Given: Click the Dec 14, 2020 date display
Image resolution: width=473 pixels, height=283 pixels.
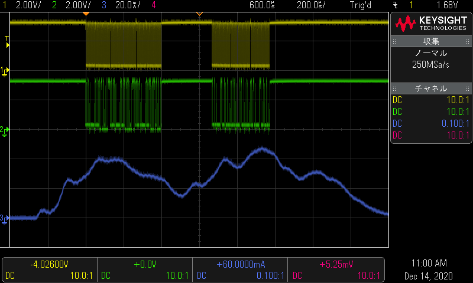Looking at the screenshot, I should pyautogui.click(x=428, y=276).
